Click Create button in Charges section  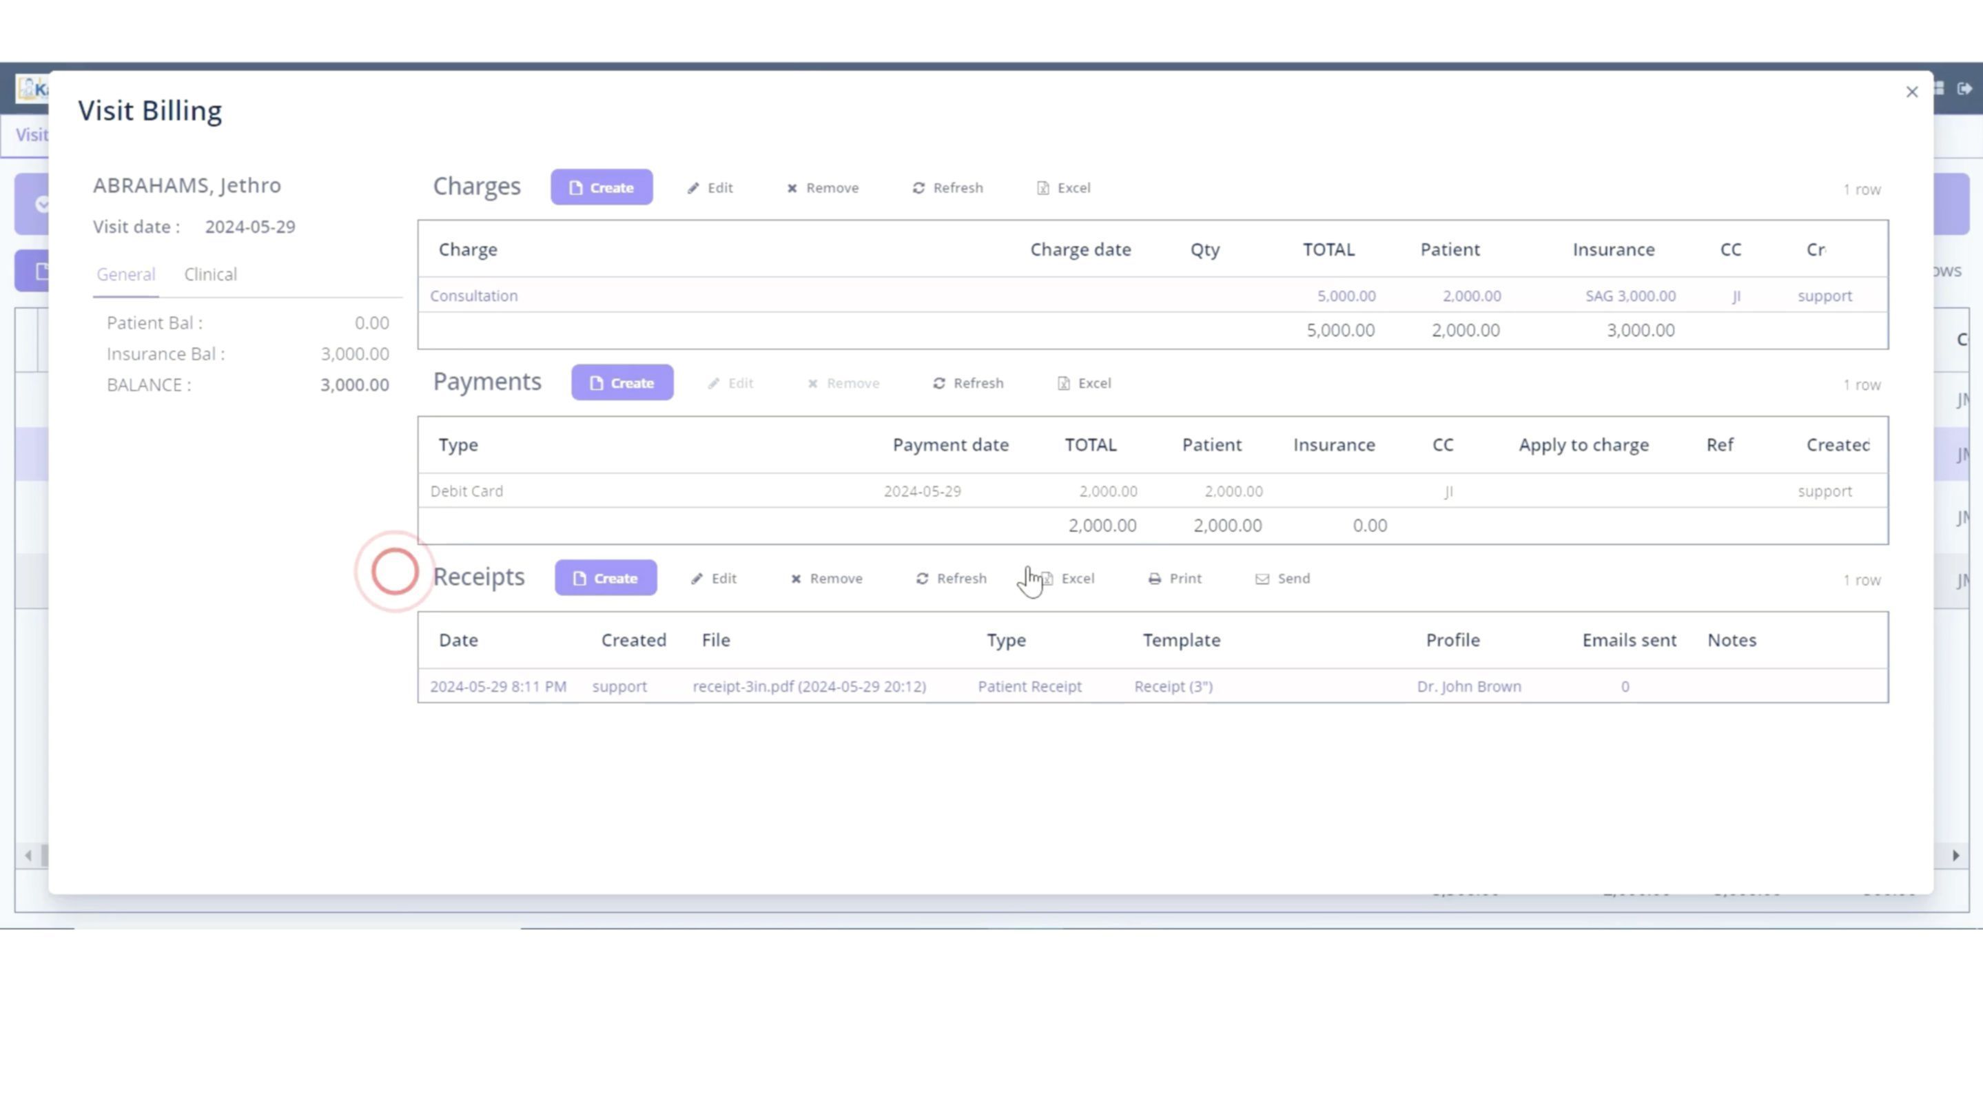602,187
